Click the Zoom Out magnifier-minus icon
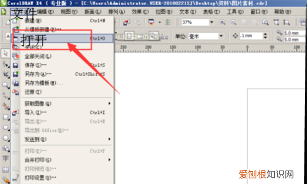This screenshot has width=307, height=184. point(233,22)
